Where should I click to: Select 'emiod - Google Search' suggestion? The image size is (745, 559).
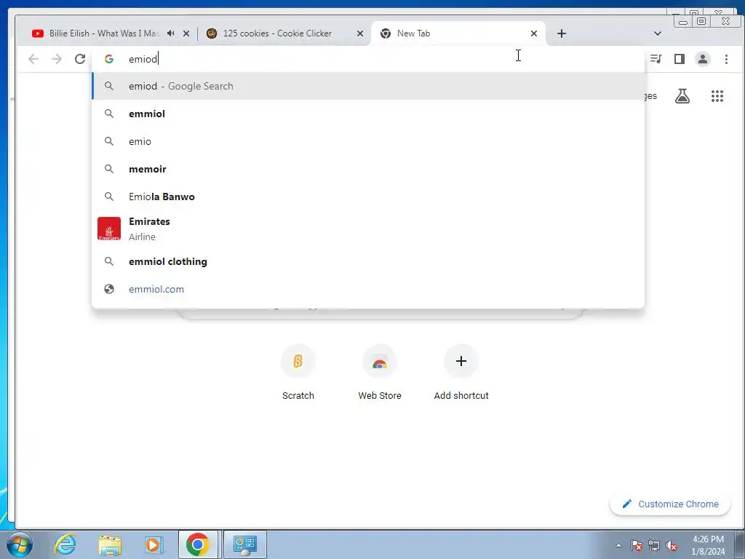[x=368, y=86]
